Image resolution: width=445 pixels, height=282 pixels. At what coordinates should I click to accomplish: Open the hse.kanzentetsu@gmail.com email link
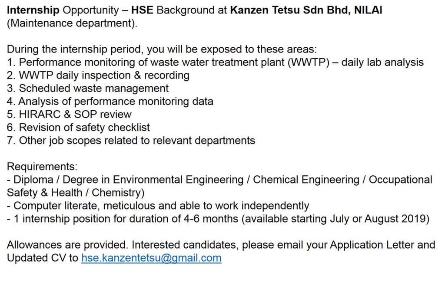click(x=151, y=258)
